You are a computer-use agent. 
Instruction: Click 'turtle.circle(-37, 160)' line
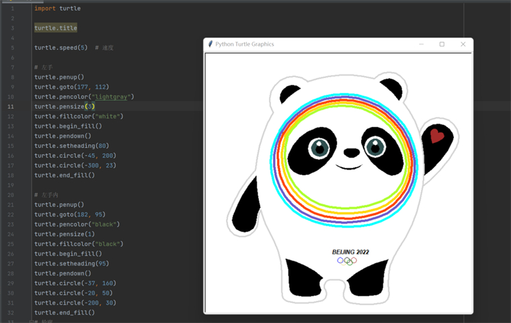[75, 283]
